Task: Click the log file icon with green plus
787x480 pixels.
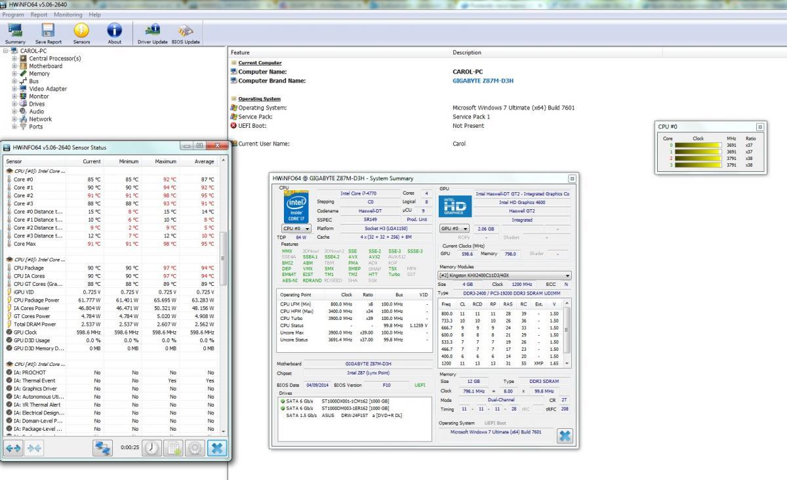Action: [174, 448]
